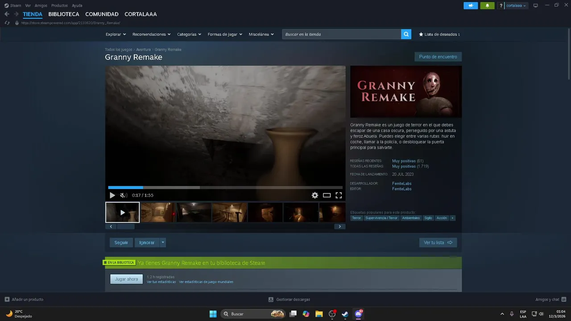Image resolution: width=571 pixels, height=321 pixels.
Task: Unmute the trailer audio
Action: point(123,195)
